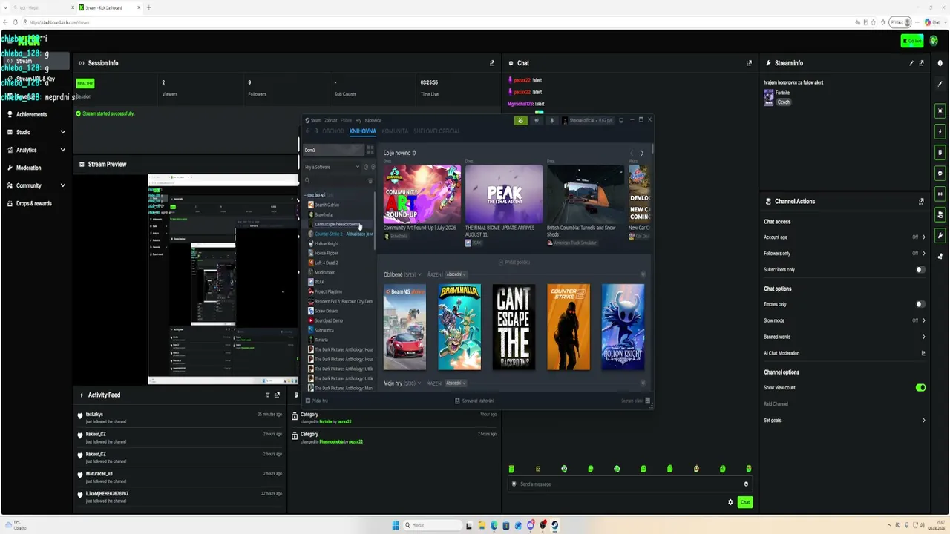Open Steam What's New settings gear
The width and height of the screenshot is (950, 534).
[x=414, y=153]
